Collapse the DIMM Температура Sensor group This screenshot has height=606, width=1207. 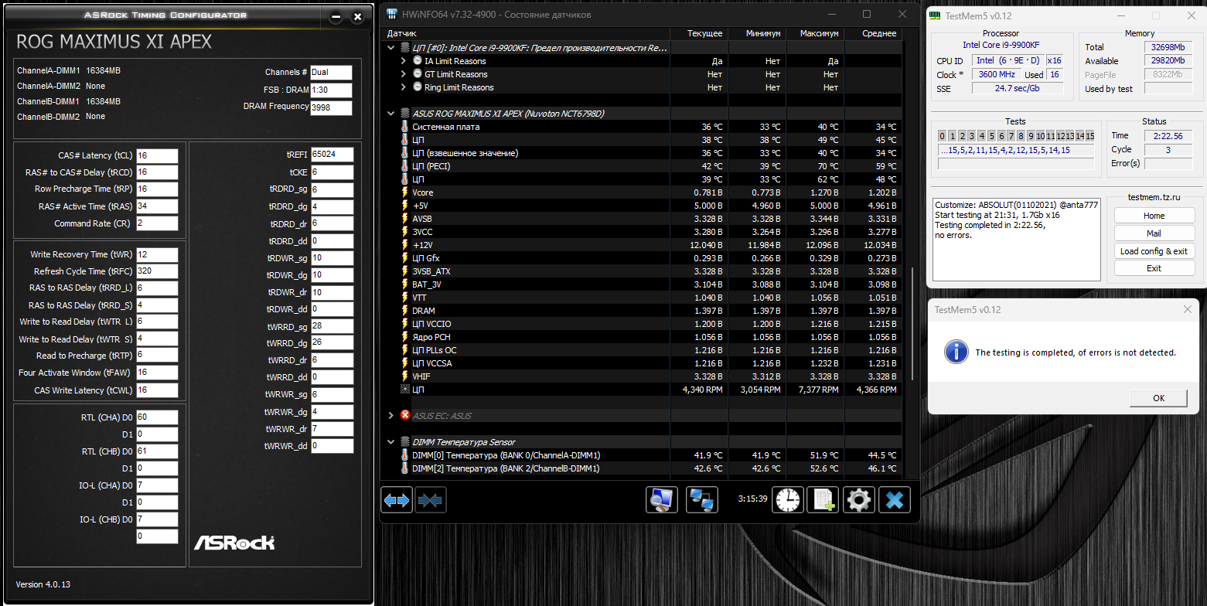[391, 442]
